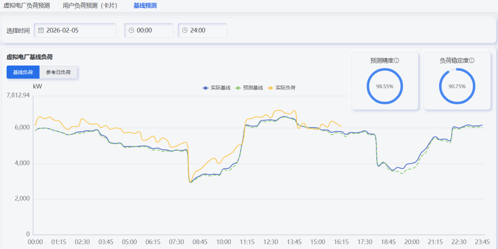Open the end time picker showing 24:00

(202, 30)
